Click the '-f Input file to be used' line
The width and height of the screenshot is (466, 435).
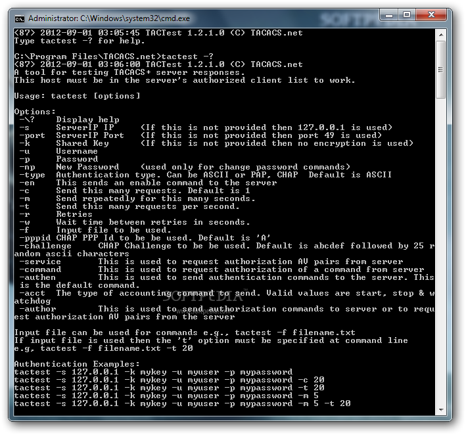pyautogui.click(x=95, y=230)
